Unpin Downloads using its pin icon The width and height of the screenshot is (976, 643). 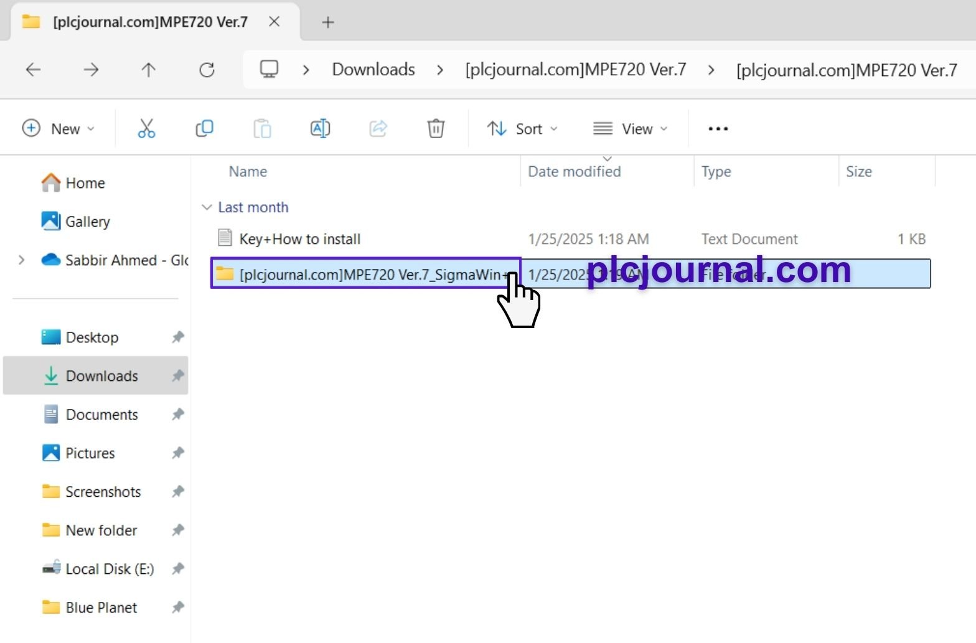178,376
